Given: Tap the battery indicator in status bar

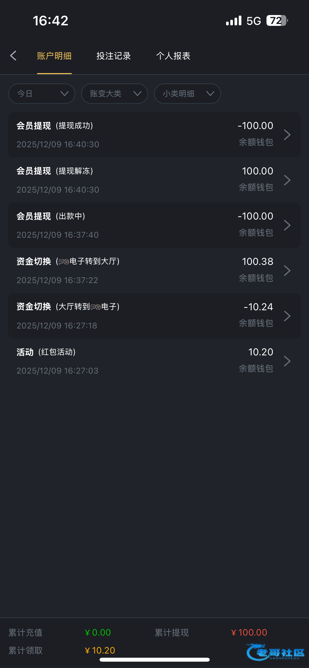Looking at the screenshot, I should click(277, 21).
